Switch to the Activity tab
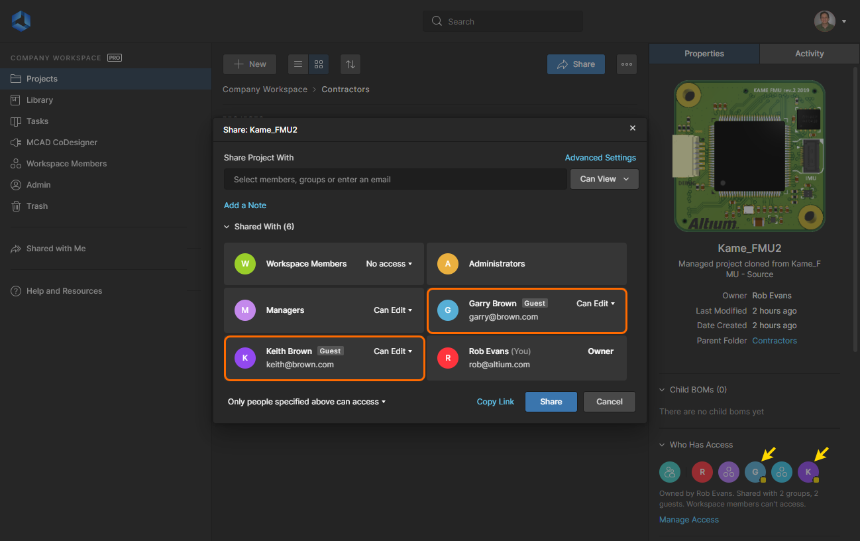 (x=810, y=54)
